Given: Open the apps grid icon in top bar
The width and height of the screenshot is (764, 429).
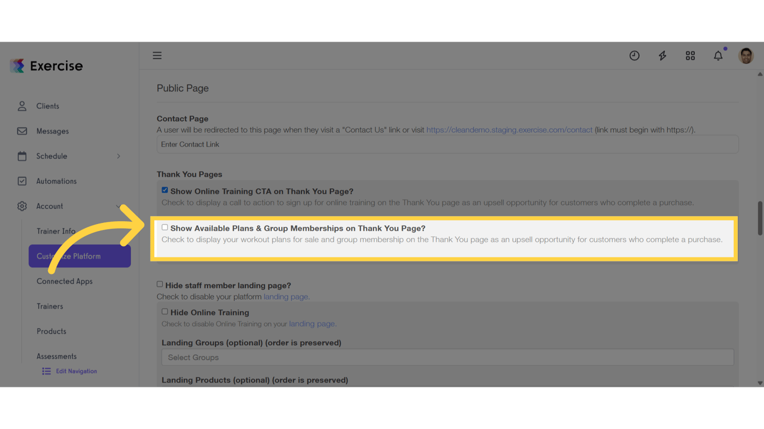Looking at the screenshot, I should pos(690,55).
